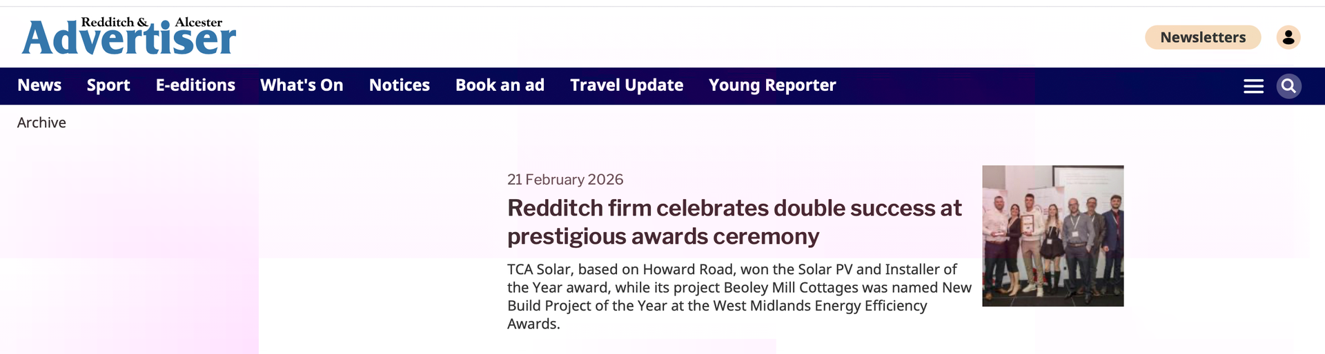Go to the News section
The width and height of the screenshot is (1325, 354).
tap(39, 85)
